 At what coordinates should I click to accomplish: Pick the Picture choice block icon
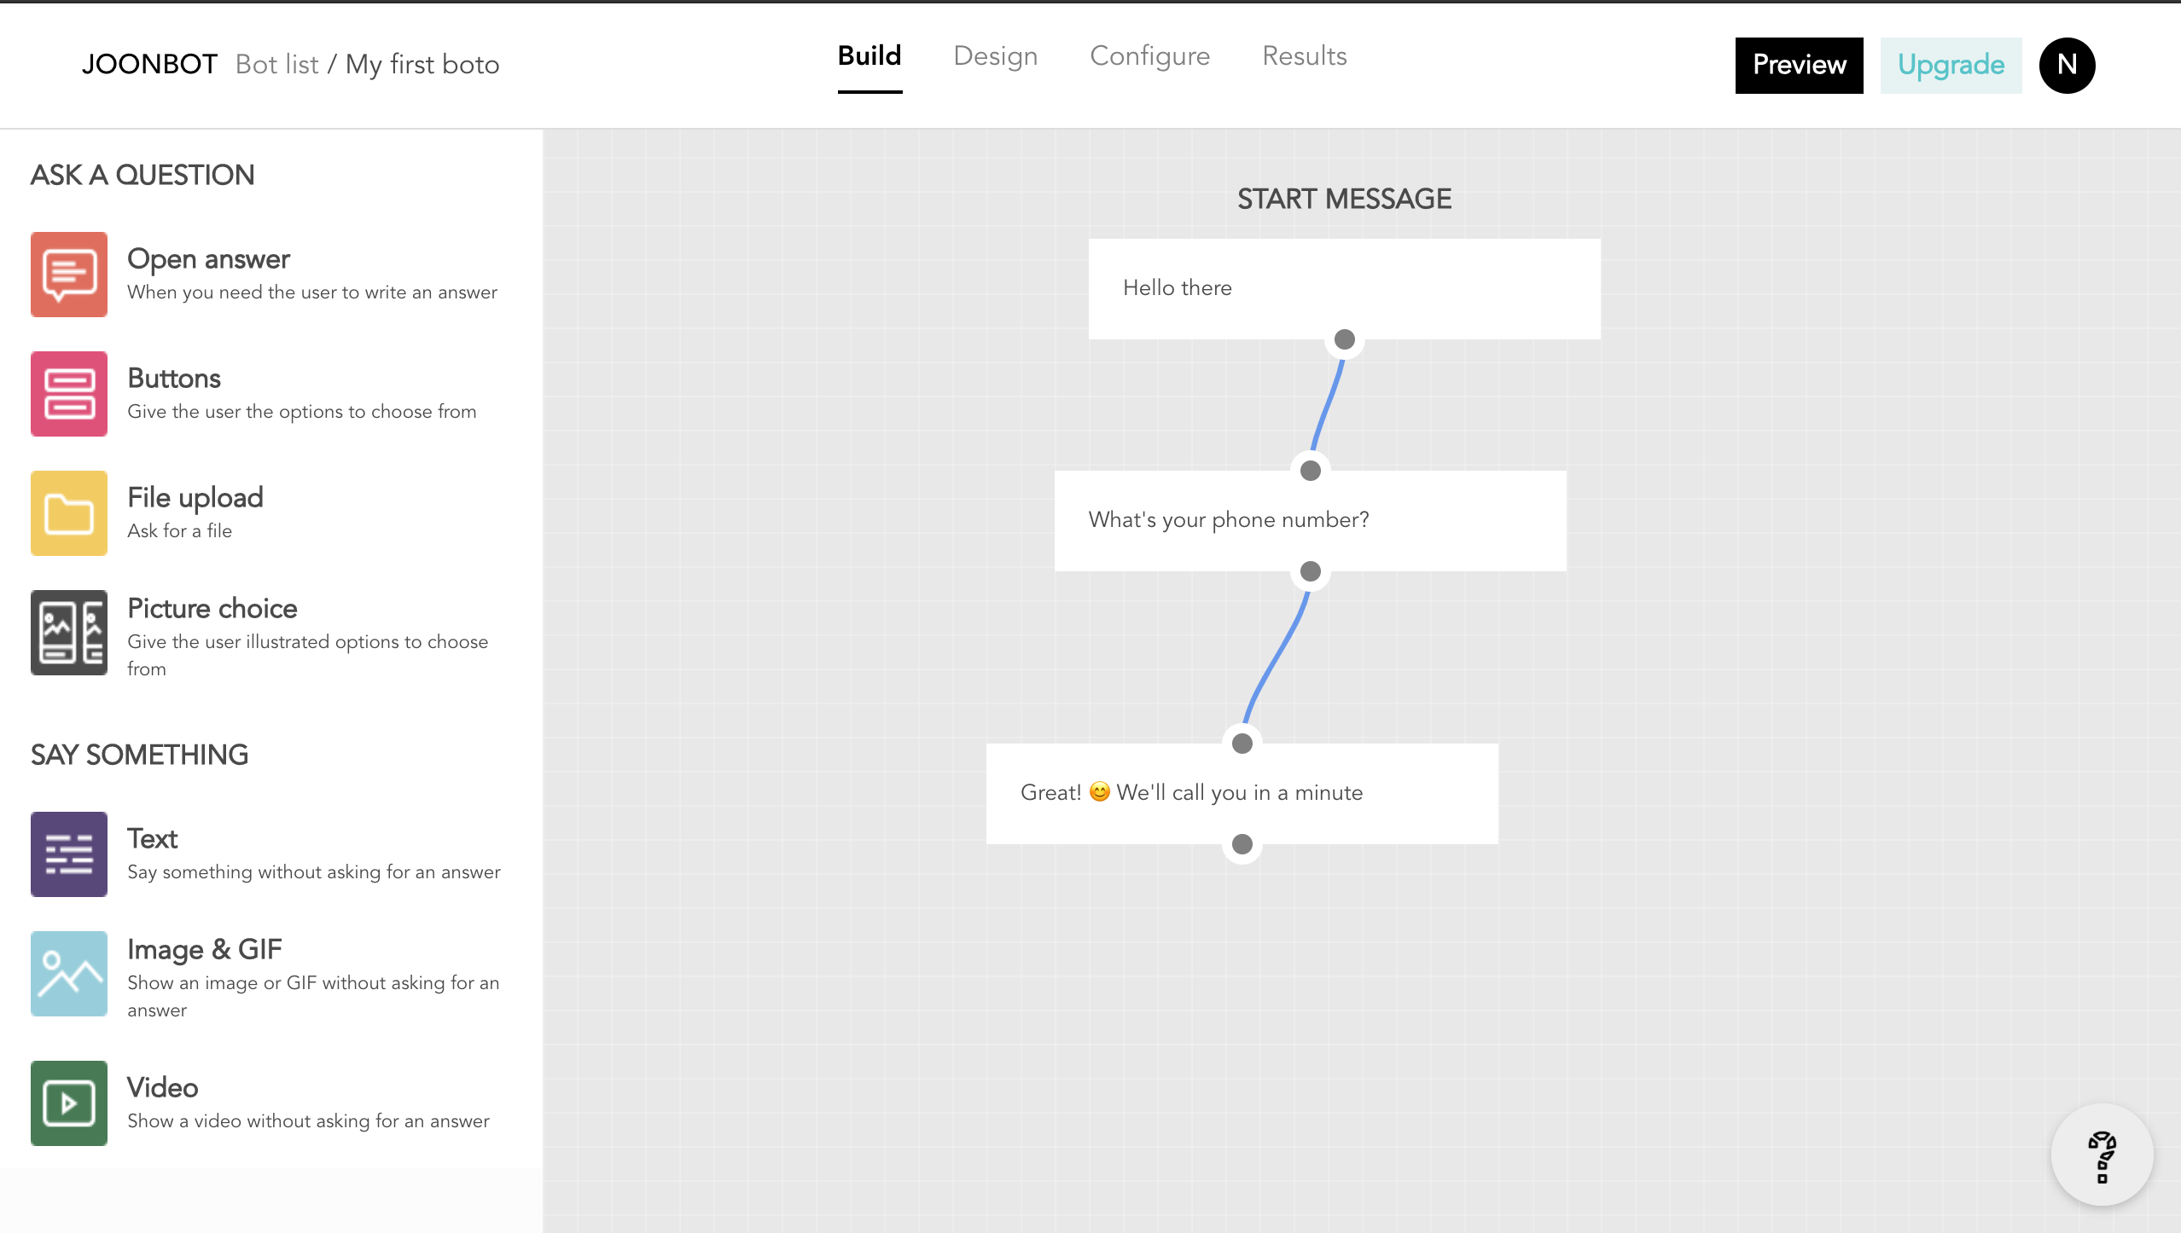pyautogui.click(x=69, y=633)
